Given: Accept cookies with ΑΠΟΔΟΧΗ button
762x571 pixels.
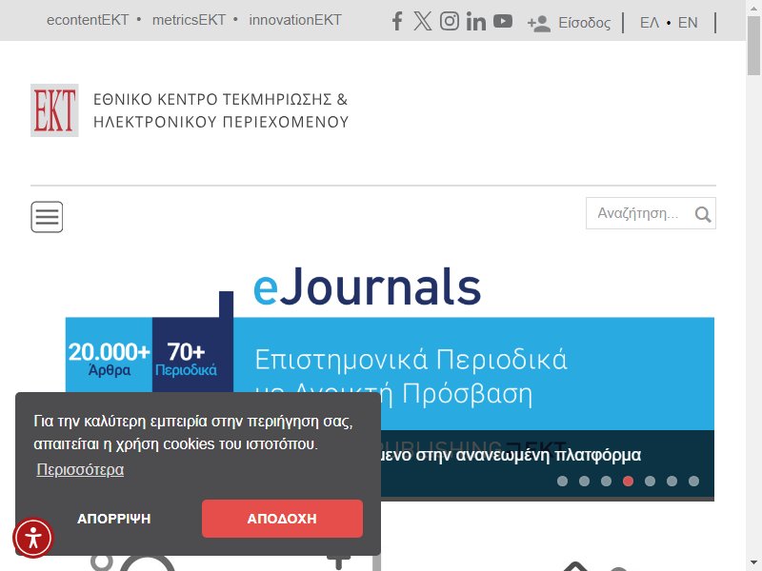Looking at the screenshot, I should [x=282, y=519].
